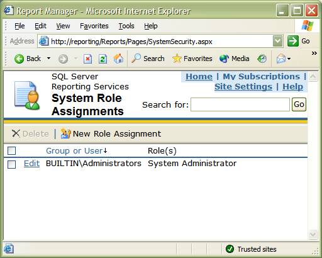The image size is (322, 258).
Task: Click the Go button beside Search for
Action: [299, 104]
